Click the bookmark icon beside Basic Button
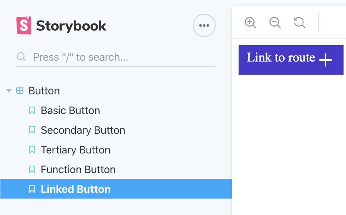The height and width of the screenshot is (215, 346). pos(32,110)
